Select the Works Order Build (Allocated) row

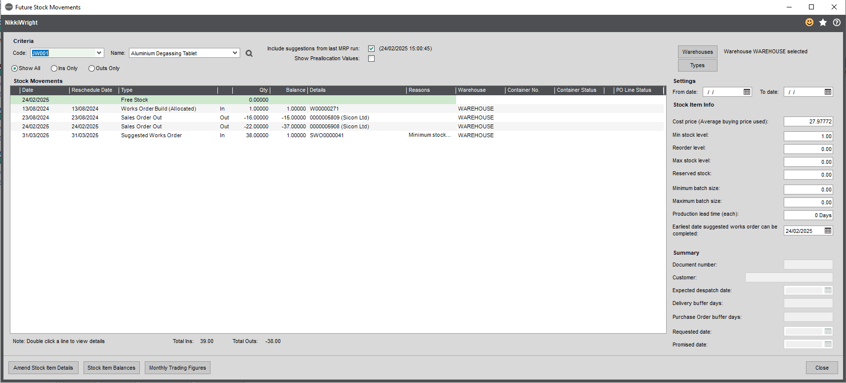point(337,109)
